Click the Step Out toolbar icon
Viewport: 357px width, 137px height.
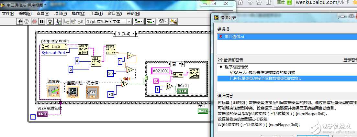80,21
